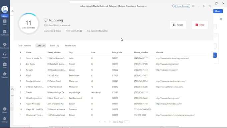Viewport: 227px width, 128px height.
Task: Click the restore window icon in background window
Action: point(216,3)
